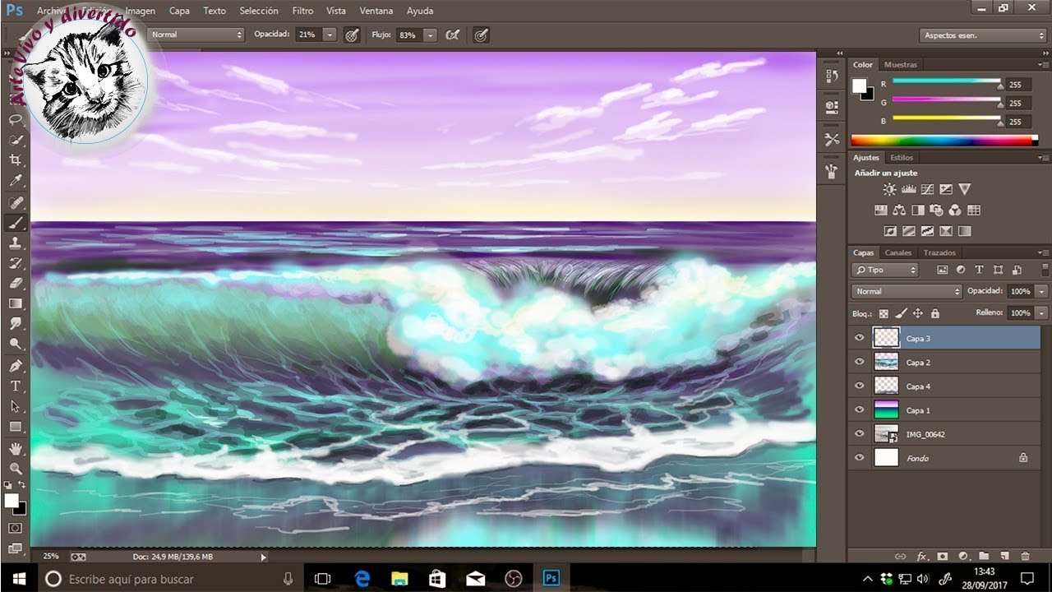Select the History Brush tool

[15, 263]
